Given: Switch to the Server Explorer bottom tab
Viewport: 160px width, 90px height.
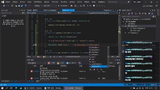Looking at the screenshot, I should pos(5,81).
